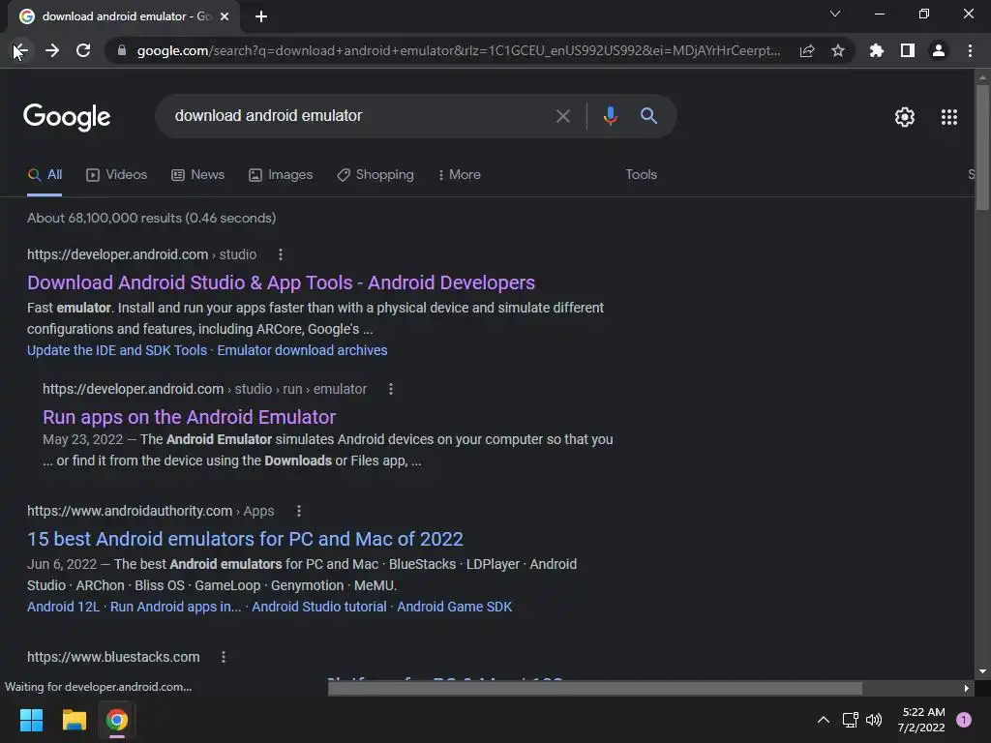Close the 'download android emulator' tab
The height and width of the screenshot is (743, 991).
tap(225, 16)
